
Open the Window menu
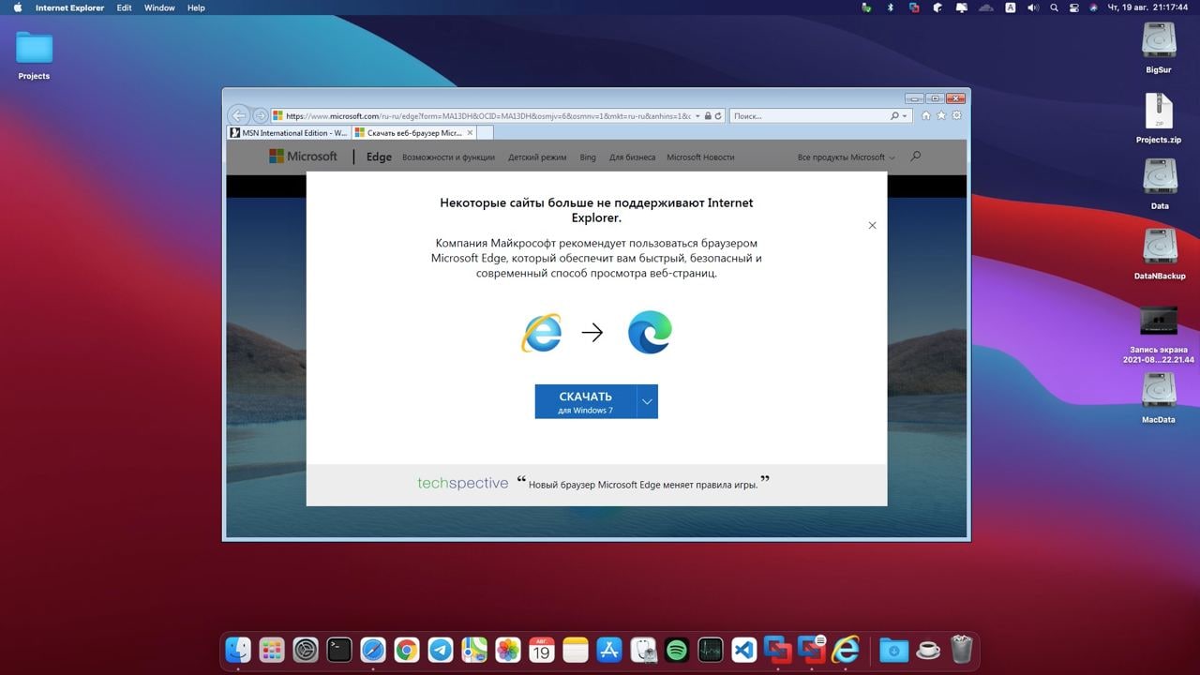coord(159,7)
